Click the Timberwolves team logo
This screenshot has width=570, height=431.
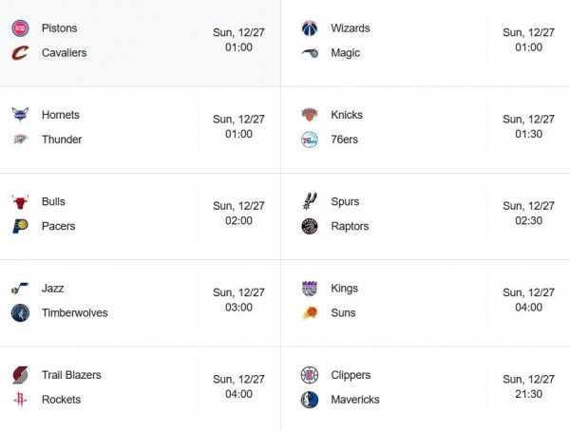[x=20, y=312]
